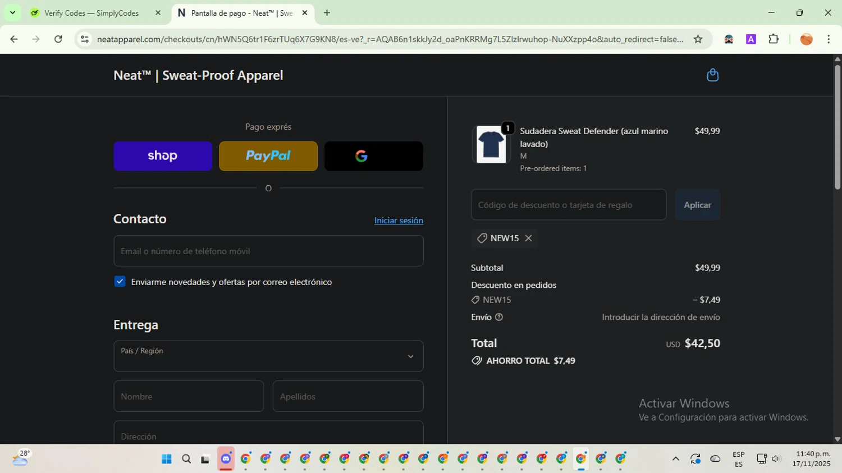Open network settings tray icon
Screen dimensions: 842x473
(762, 459)
